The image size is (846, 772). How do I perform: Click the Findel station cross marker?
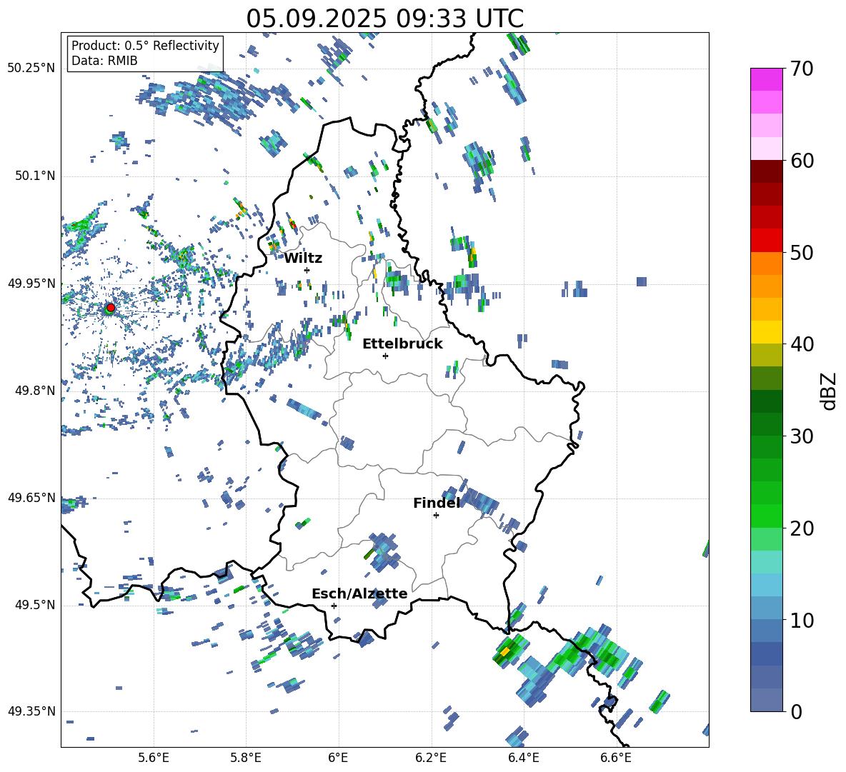pyautogui.click(x=436, y=516)
